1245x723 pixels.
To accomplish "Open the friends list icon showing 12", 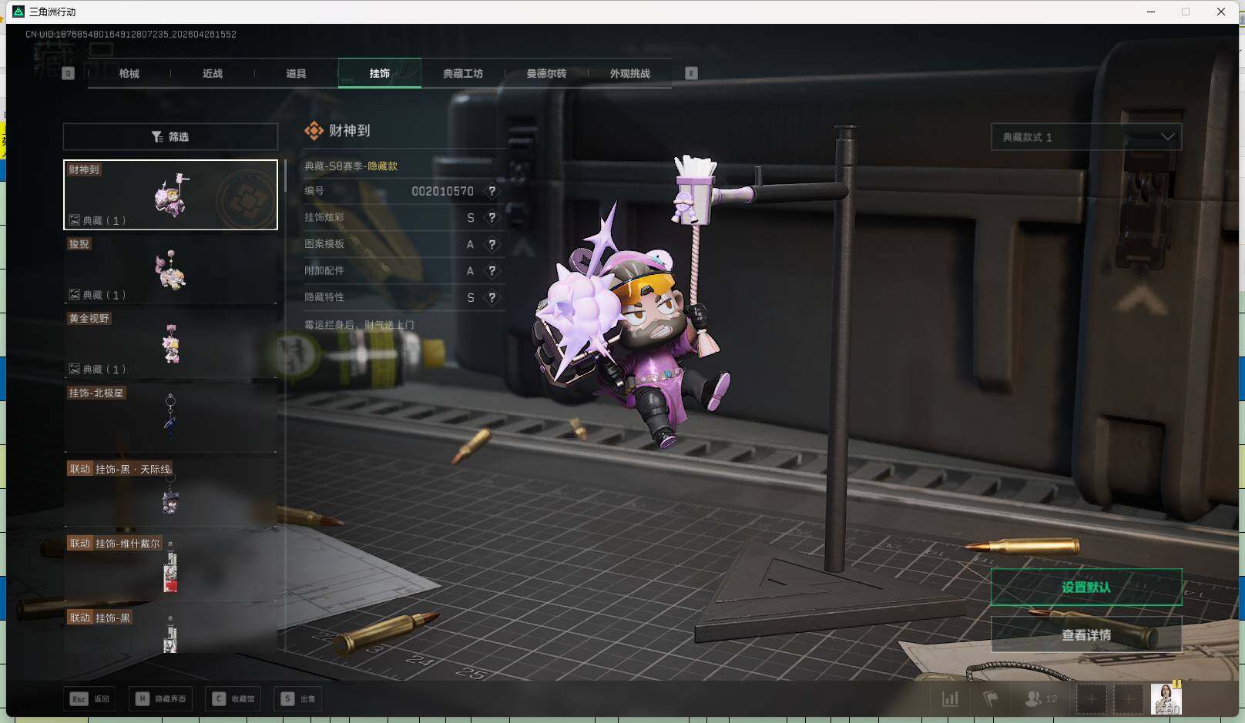I will [x=1040, y=699].
